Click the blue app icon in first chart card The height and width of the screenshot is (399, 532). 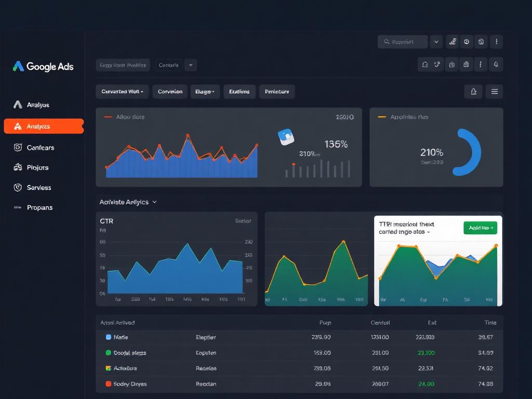[286, 137]
